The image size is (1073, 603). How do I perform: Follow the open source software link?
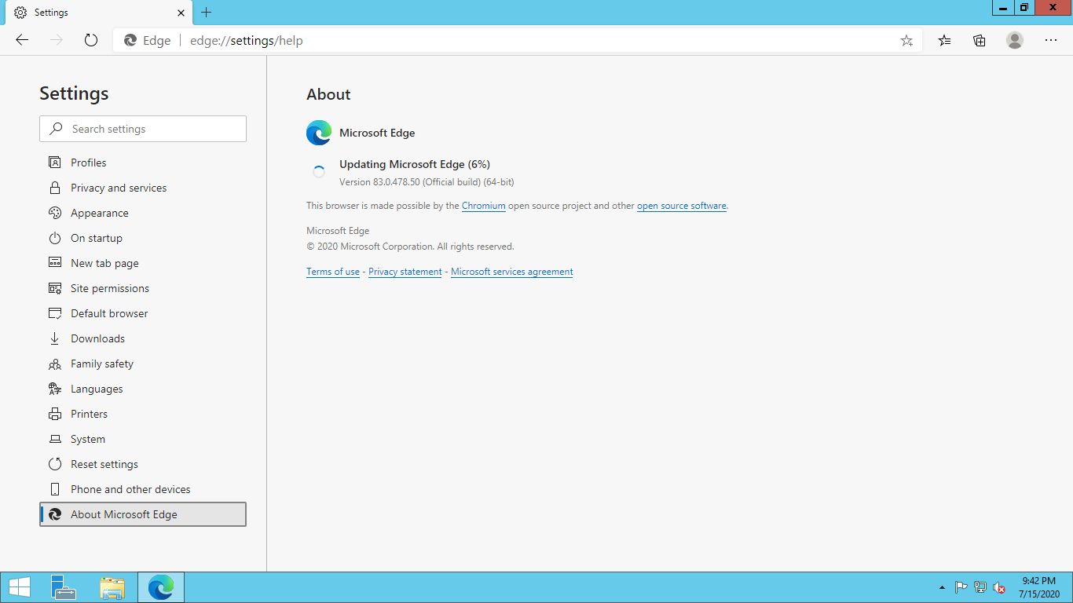(682, 206)
